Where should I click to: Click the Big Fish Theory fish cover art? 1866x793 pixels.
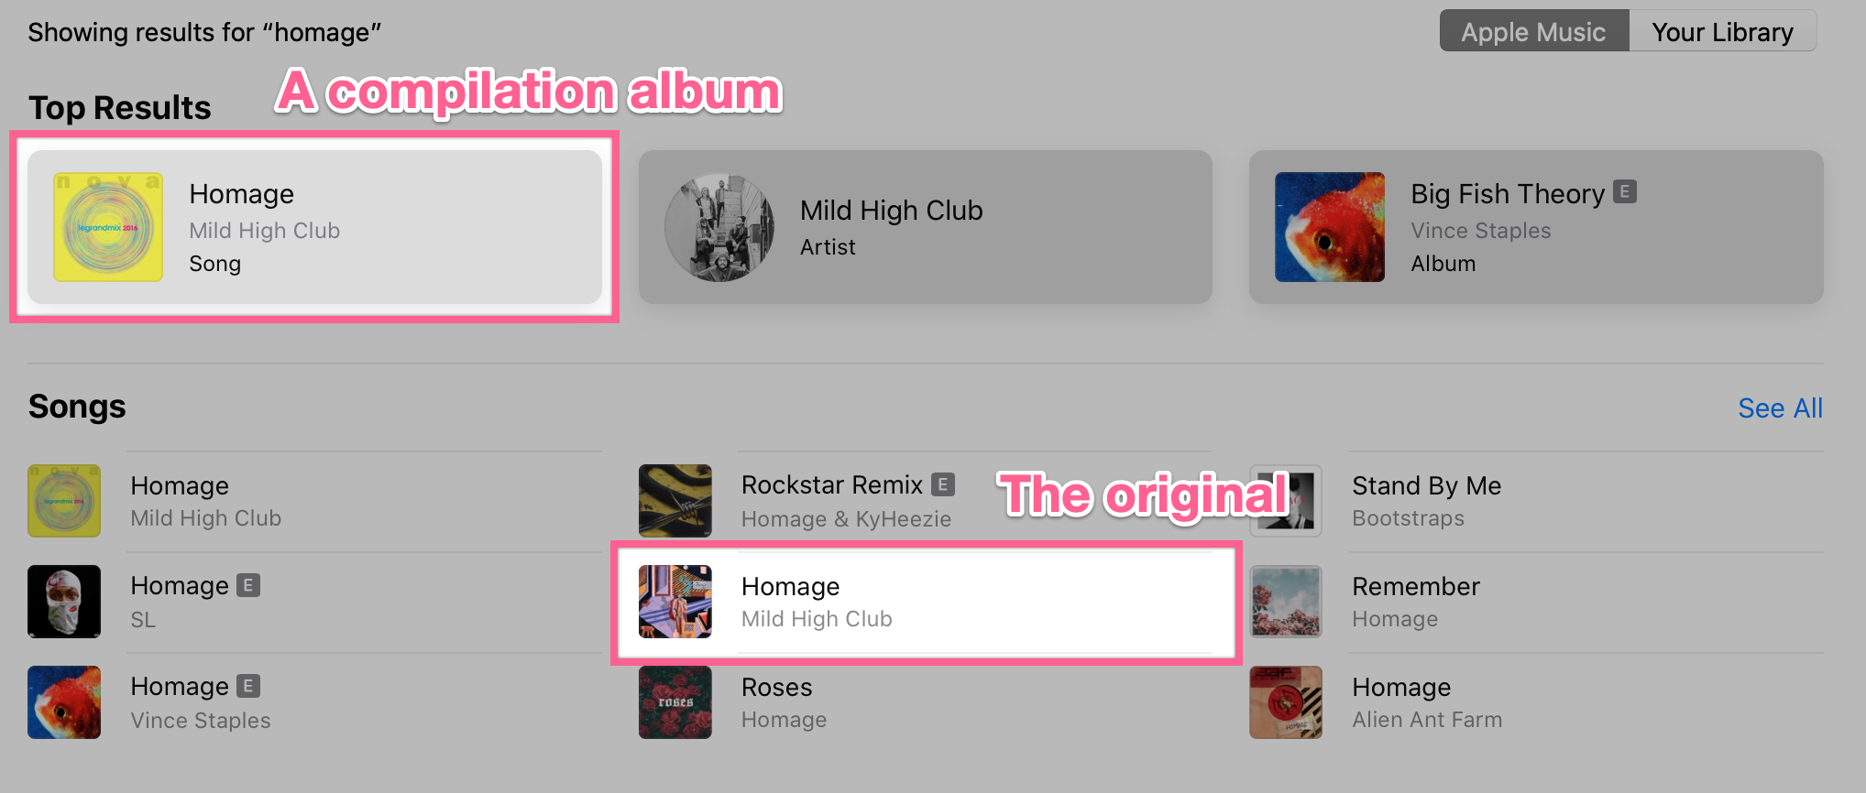pyautogui.click(x=1330, y=227)
